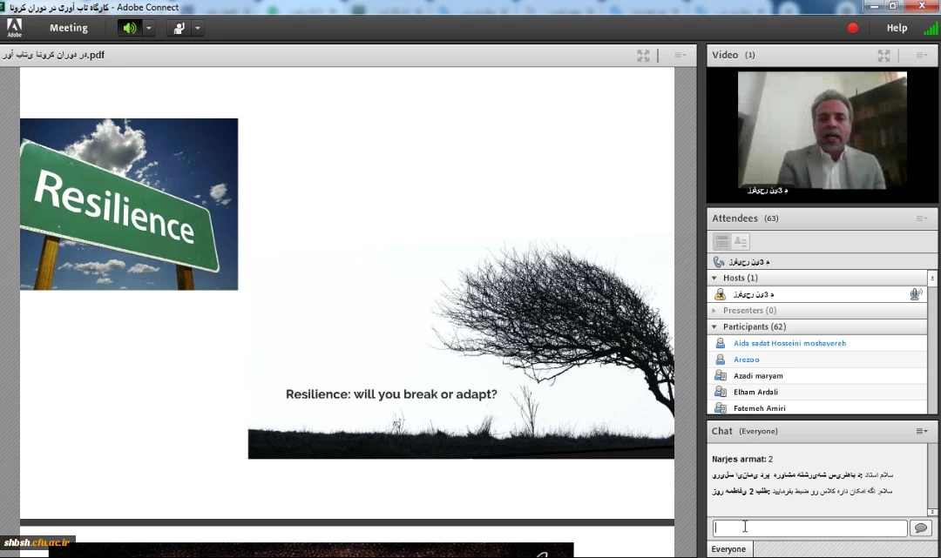Open the share pod options menu
This screenshot has height=558, width=941.
[x=680, y=56]
